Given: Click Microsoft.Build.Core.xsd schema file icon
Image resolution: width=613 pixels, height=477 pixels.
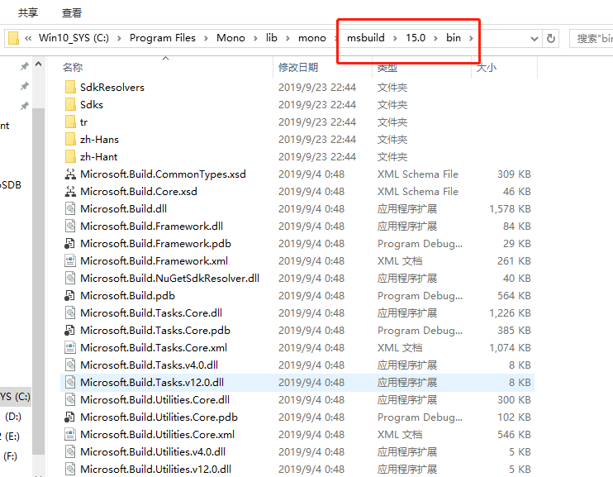Looking at the screenshot, I should (70, 191).
